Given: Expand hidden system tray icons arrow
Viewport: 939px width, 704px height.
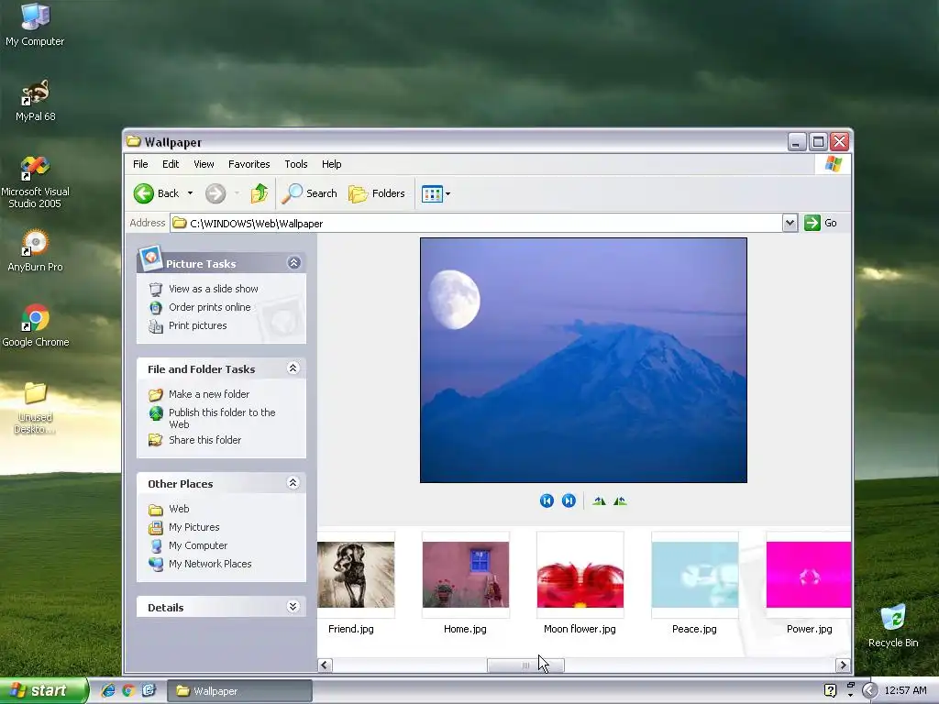Looking at the screenshot, I should tap(869, 690).
